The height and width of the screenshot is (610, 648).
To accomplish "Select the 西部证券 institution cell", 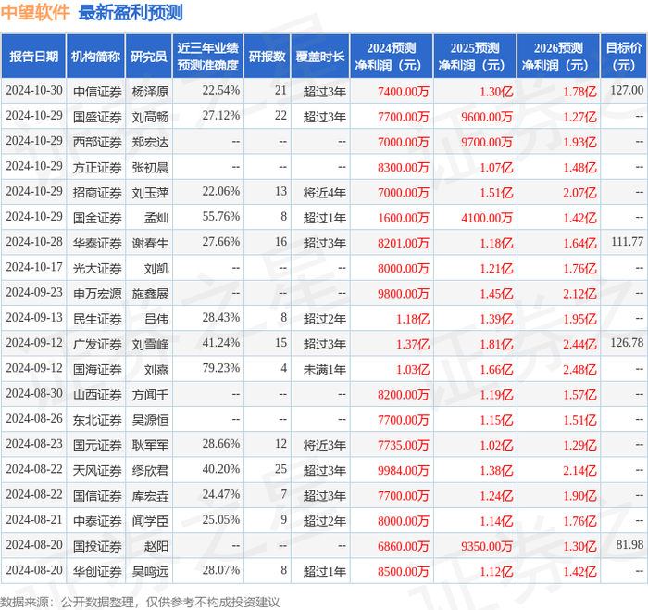I will (x=97, y=142).
